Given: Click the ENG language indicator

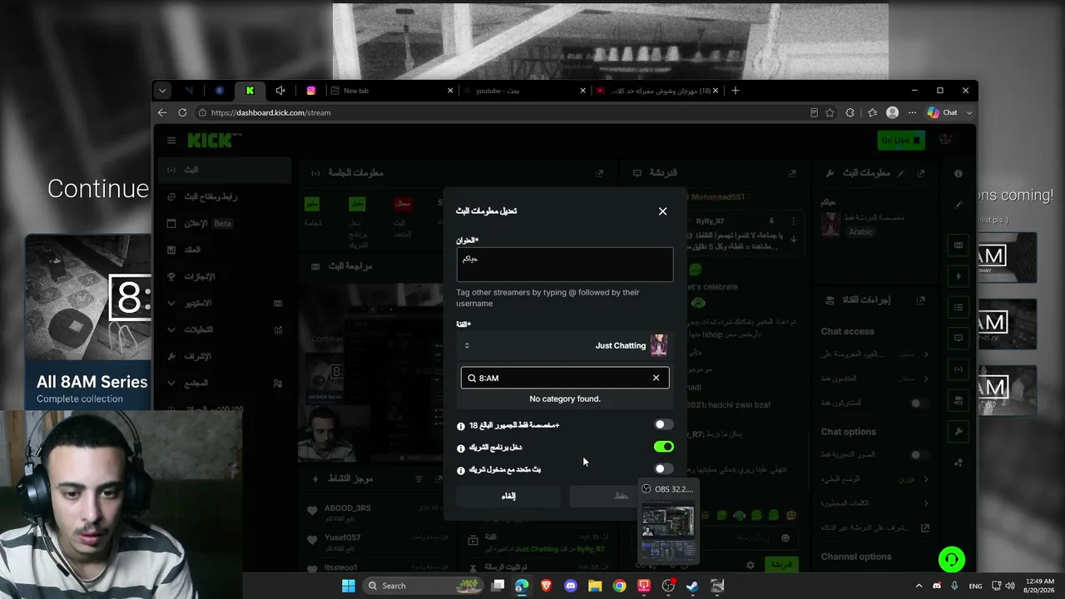Looking at the screenshot, I should click(975, 586).
